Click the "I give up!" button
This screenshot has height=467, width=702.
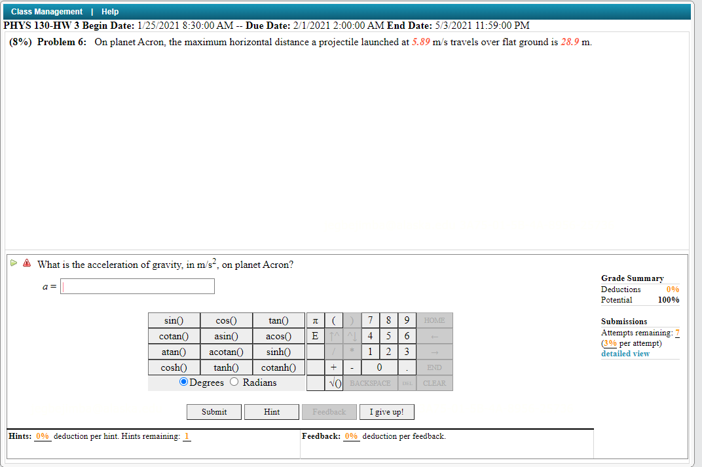coord(386,411)
